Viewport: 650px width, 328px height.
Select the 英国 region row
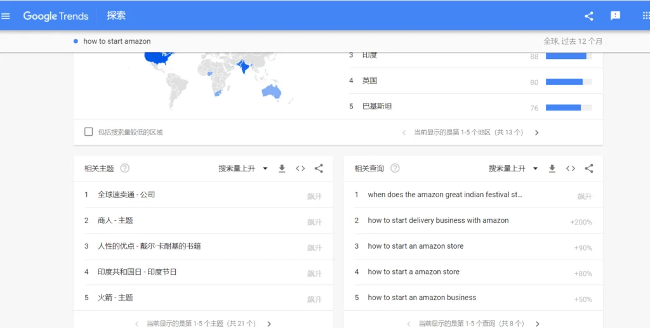coord(476,81)
